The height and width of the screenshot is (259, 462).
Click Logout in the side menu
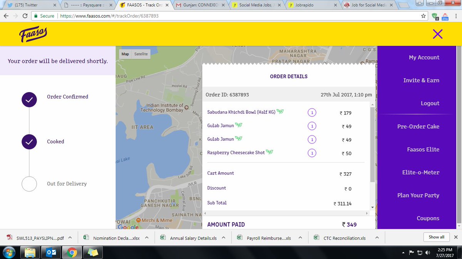pyautogui.click(x=430, y=104)
